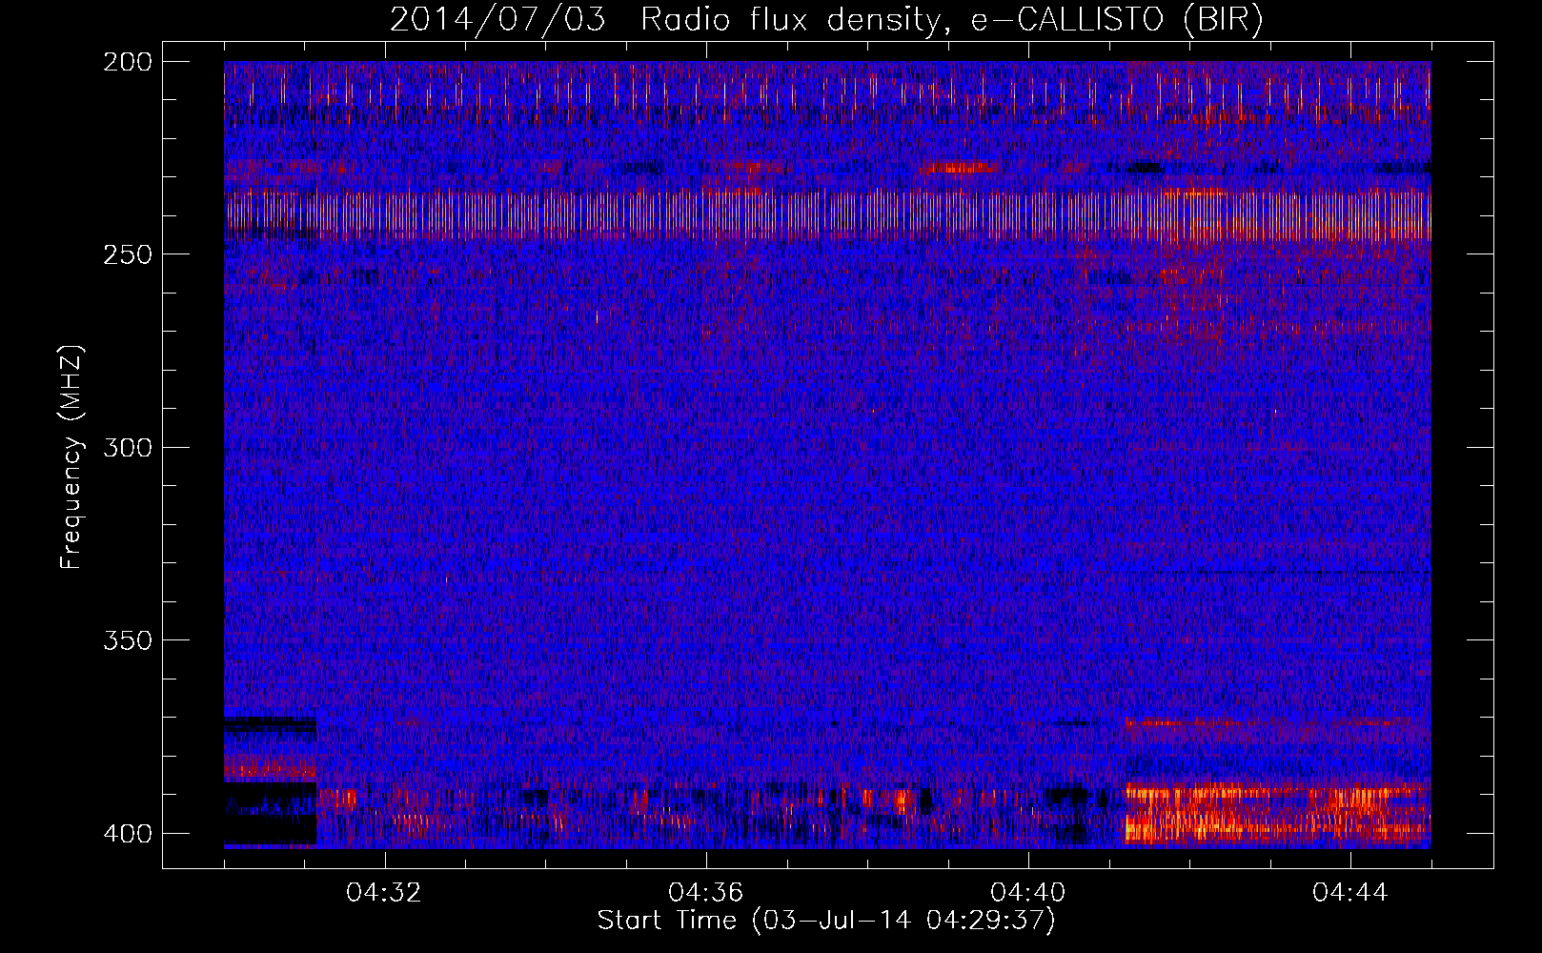Click the "300" frequency tick label
Screen dimensions: 1542x953
pos(127,447)
